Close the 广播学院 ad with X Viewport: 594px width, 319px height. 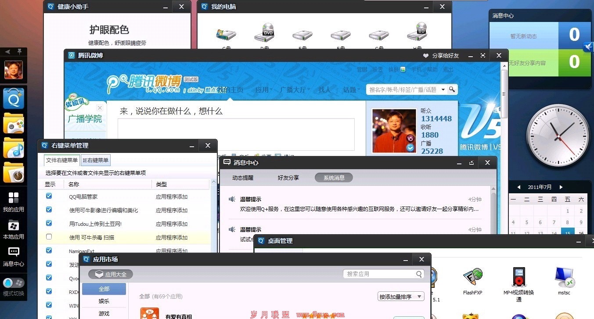pos(100,108)
